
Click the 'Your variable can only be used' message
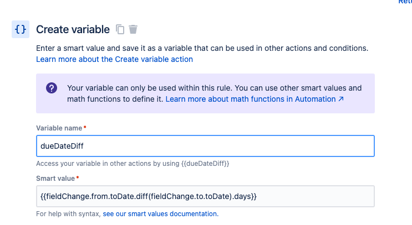click(215, 93)
